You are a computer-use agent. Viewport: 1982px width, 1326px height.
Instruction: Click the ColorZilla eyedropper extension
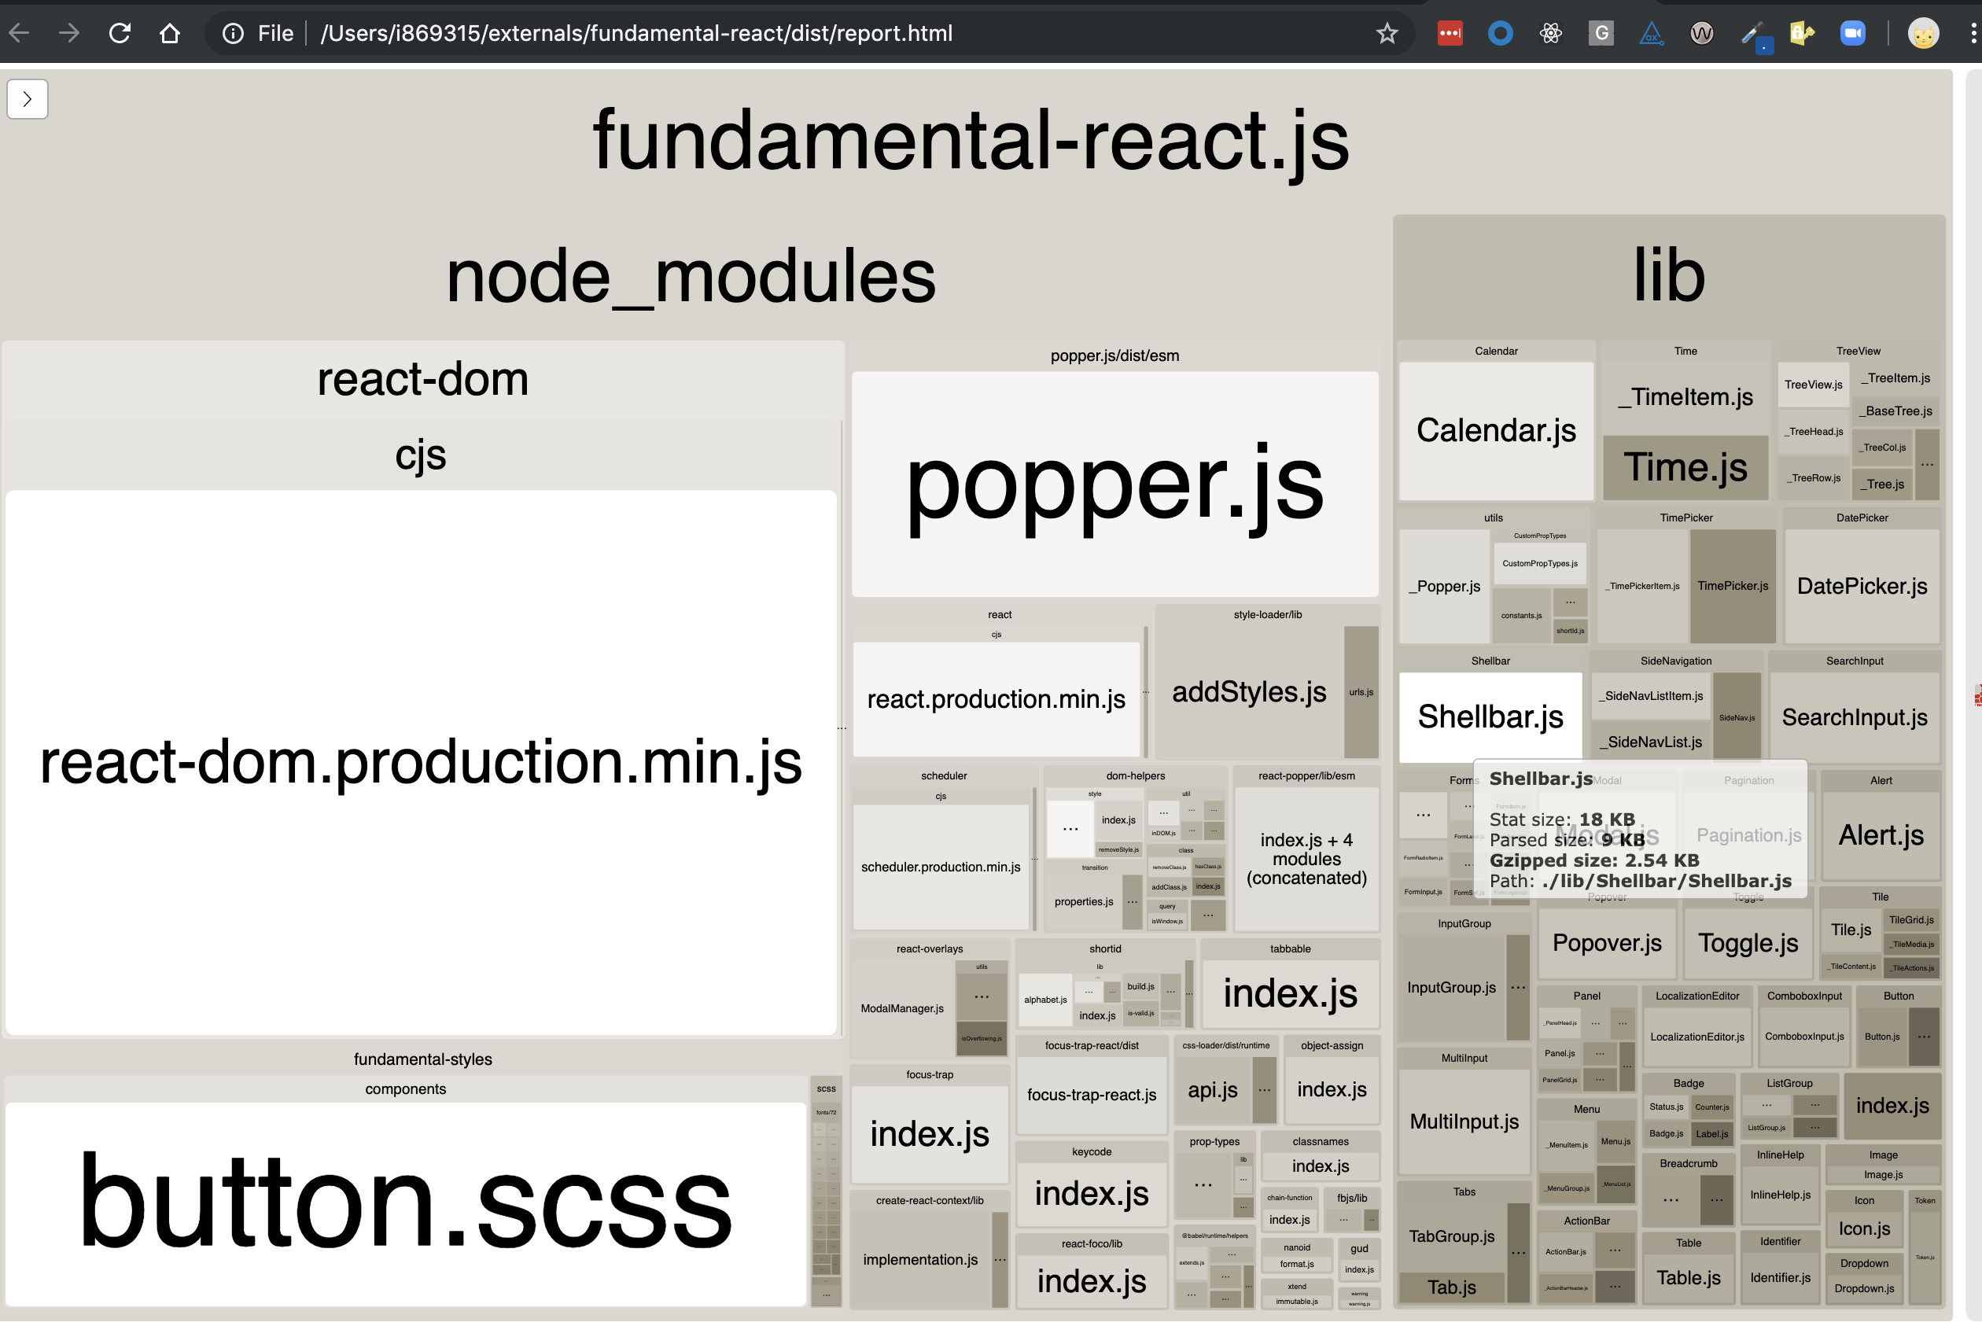pos(1755,35)
